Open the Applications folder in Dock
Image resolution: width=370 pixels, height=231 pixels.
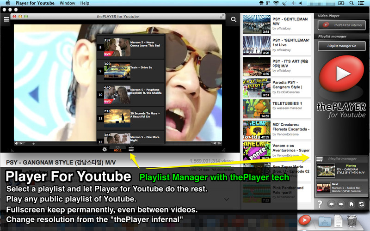(x=325, y=221)
